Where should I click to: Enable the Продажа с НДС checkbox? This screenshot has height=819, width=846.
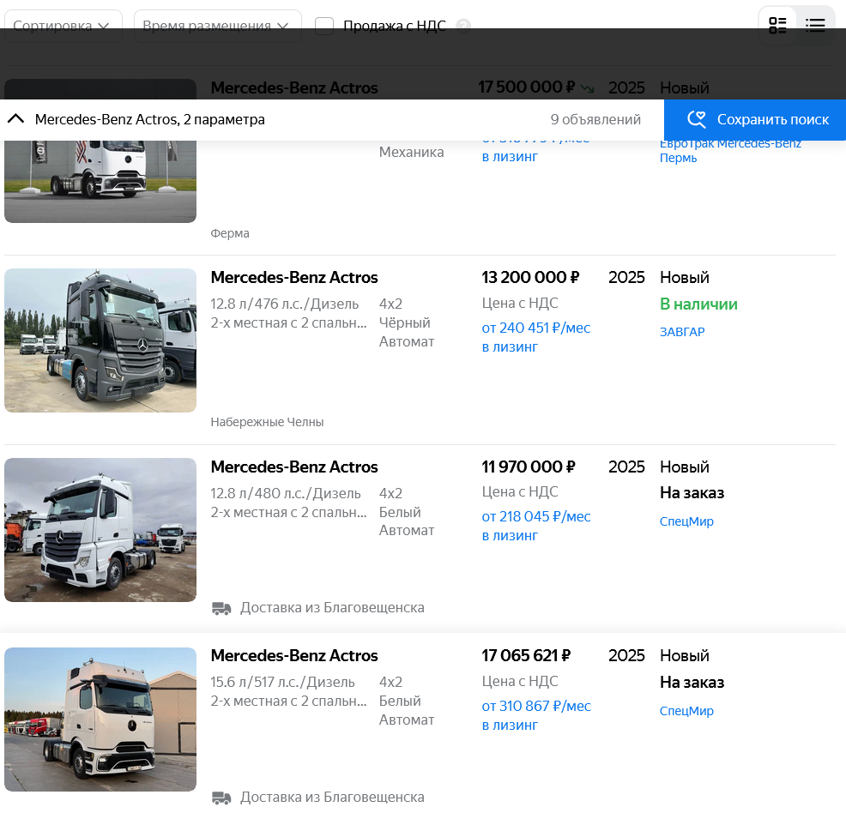point(323,26)
